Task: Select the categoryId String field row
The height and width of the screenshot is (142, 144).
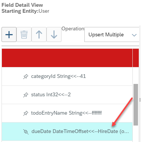Action: click(x=67, y=76)
